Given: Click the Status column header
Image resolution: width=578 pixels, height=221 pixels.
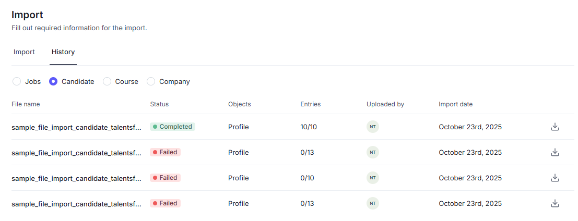Looking at the screenshot, I should (x=159, y=104).
